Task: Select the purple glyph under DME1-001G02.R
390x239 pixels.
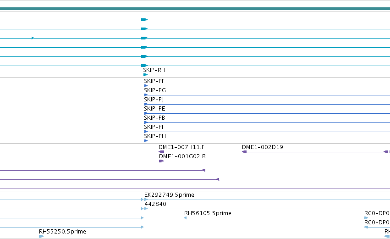Action: [x=161, y=161]
